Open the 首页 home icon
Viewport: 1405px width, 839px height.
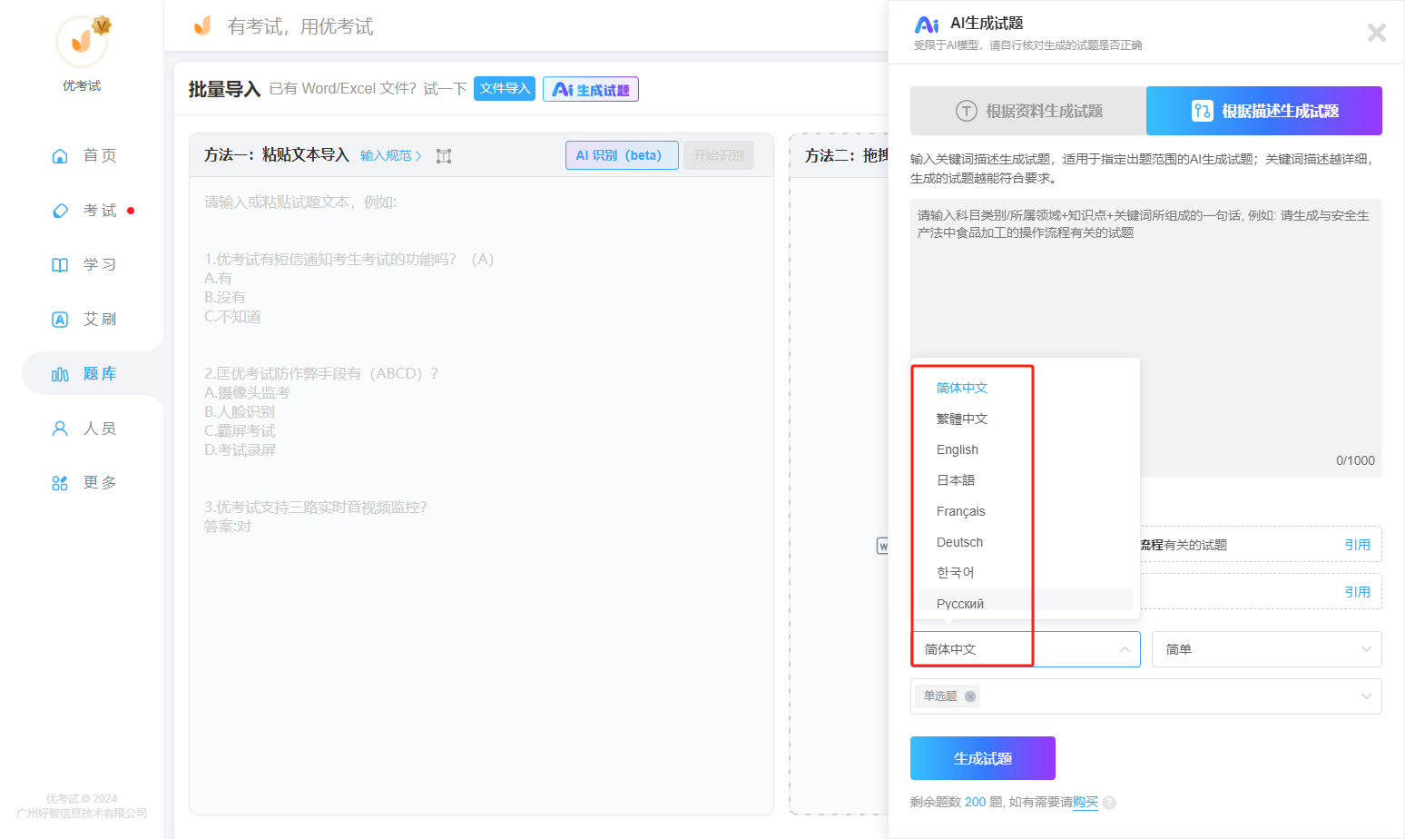(x=60, y=156)
